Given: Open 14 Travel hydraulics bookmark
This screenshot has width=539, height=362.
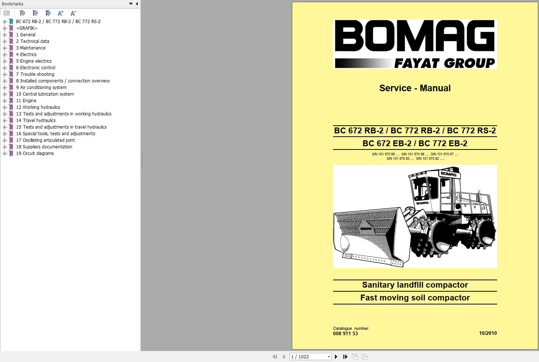Looking at the screenshot, I should [x=36, y=121].
